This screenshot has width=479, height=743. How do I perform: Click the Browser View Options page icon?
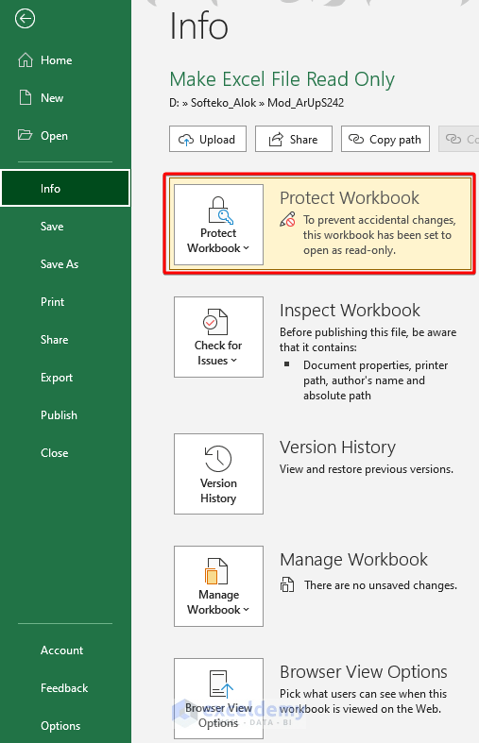point(221,684)
